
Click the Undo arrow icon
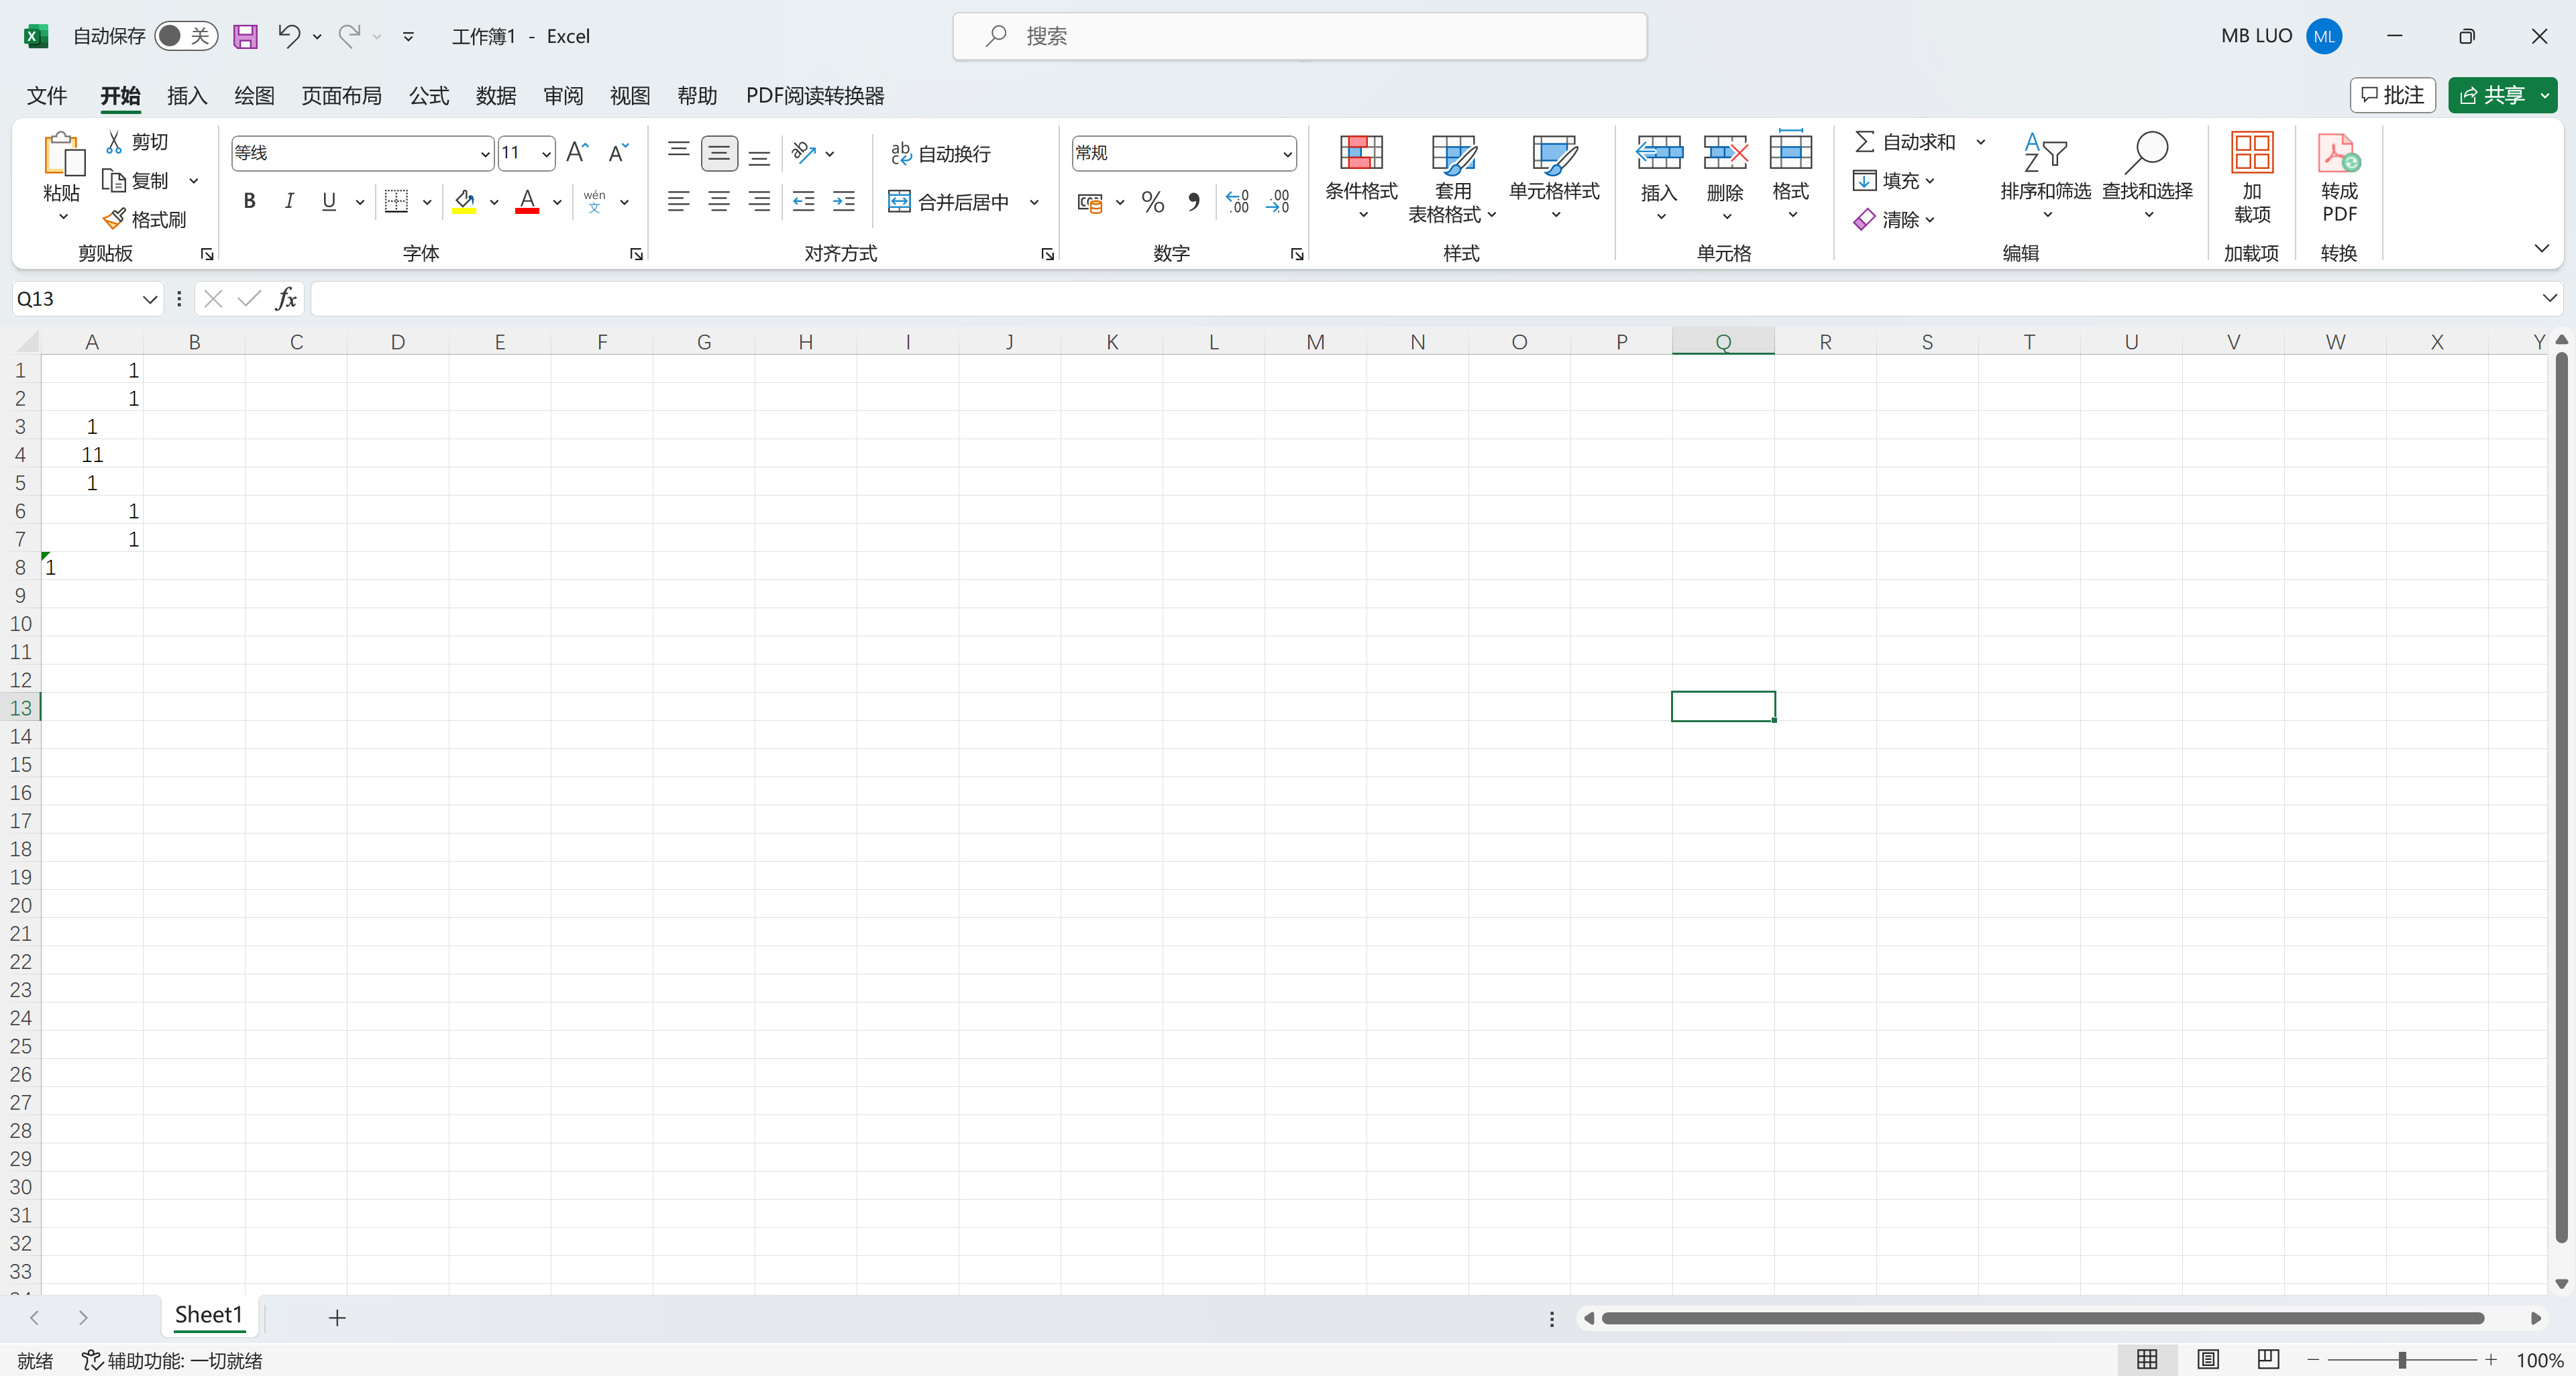(289, 37)
